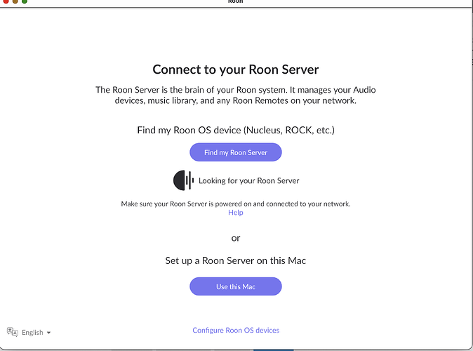
Task: Click the 'Make sure your Roon Server is powered on' text
Action: tap(236, 204)
